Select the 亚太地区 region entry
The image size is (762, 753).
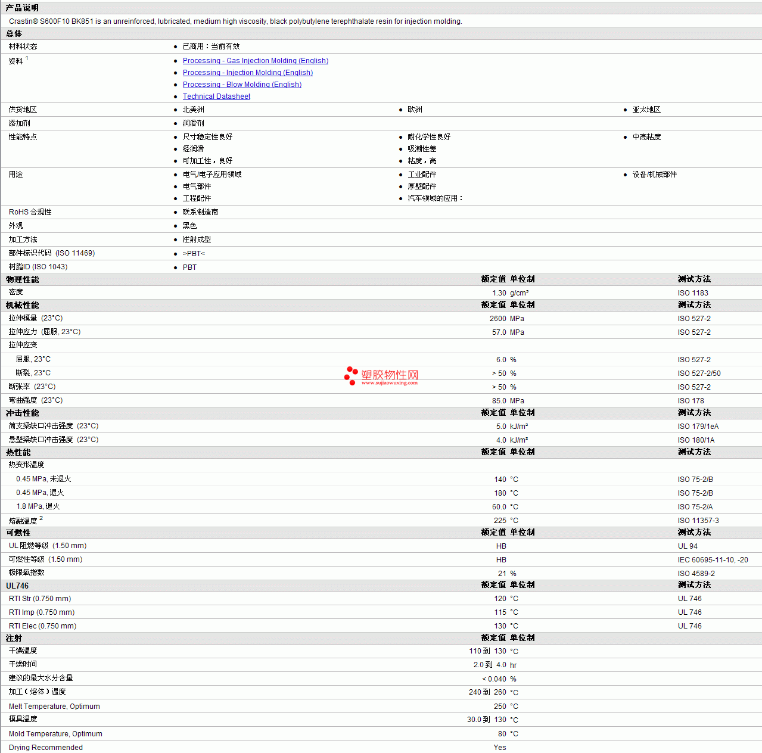[646, 110]
